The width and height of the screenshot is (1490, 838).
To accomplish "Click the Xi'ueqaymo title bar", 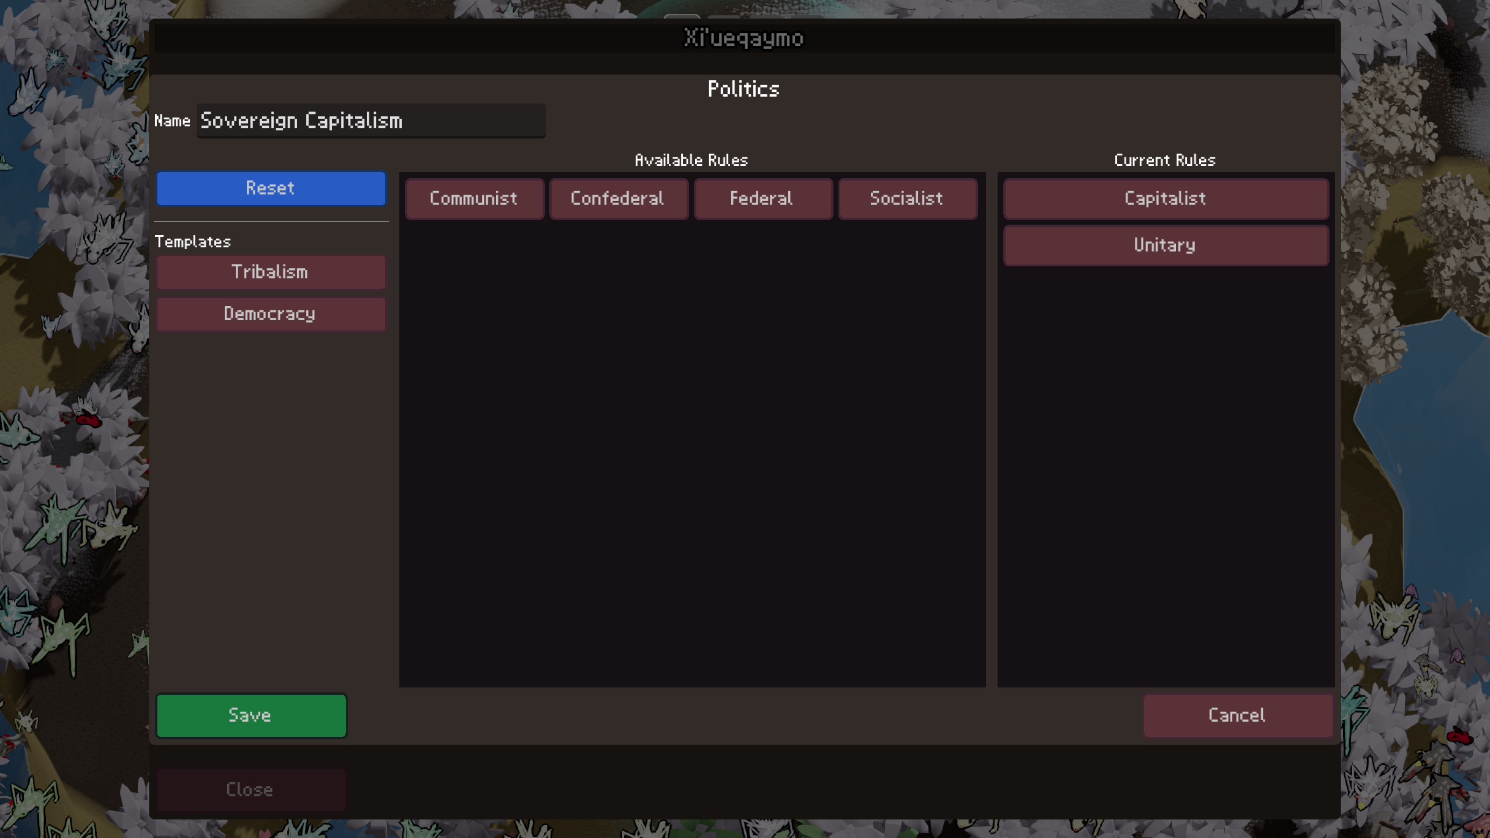I will (743, 38).
